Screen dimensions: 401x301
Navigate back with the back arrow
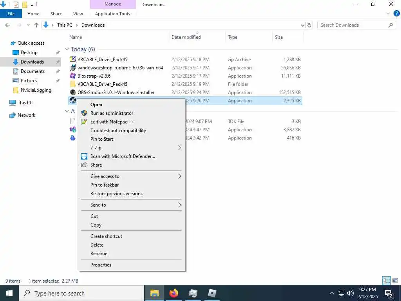pyautogui.click(x=8, y=25)
